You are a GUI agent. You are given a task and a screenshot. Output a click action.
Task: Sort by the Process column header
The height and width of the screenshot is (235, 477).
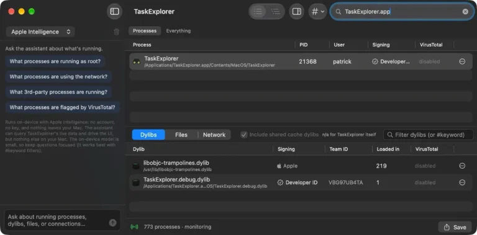142,45
